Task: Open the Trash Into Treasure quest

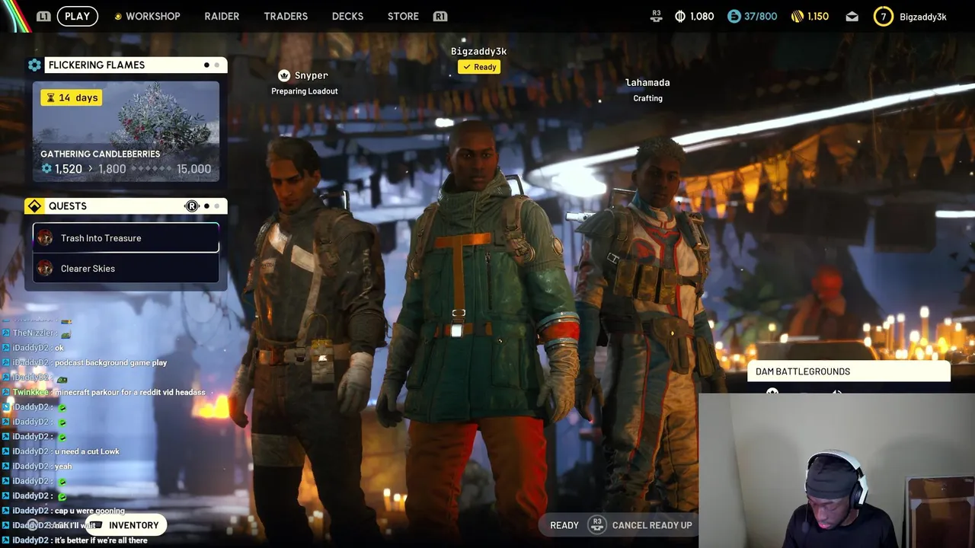Action: pos(126,237)
